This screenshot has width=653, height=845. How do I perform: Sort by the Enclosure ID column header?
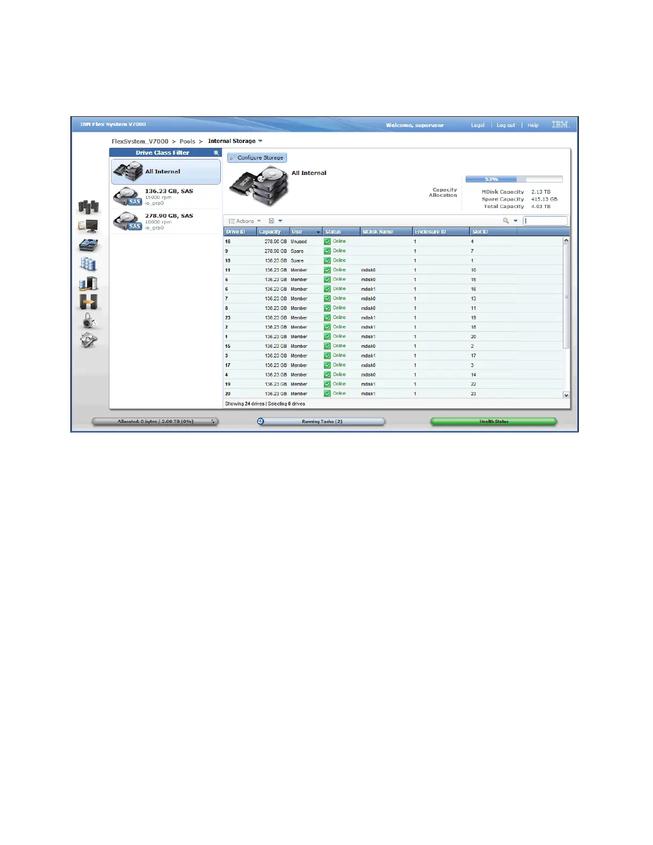(441, 232)
